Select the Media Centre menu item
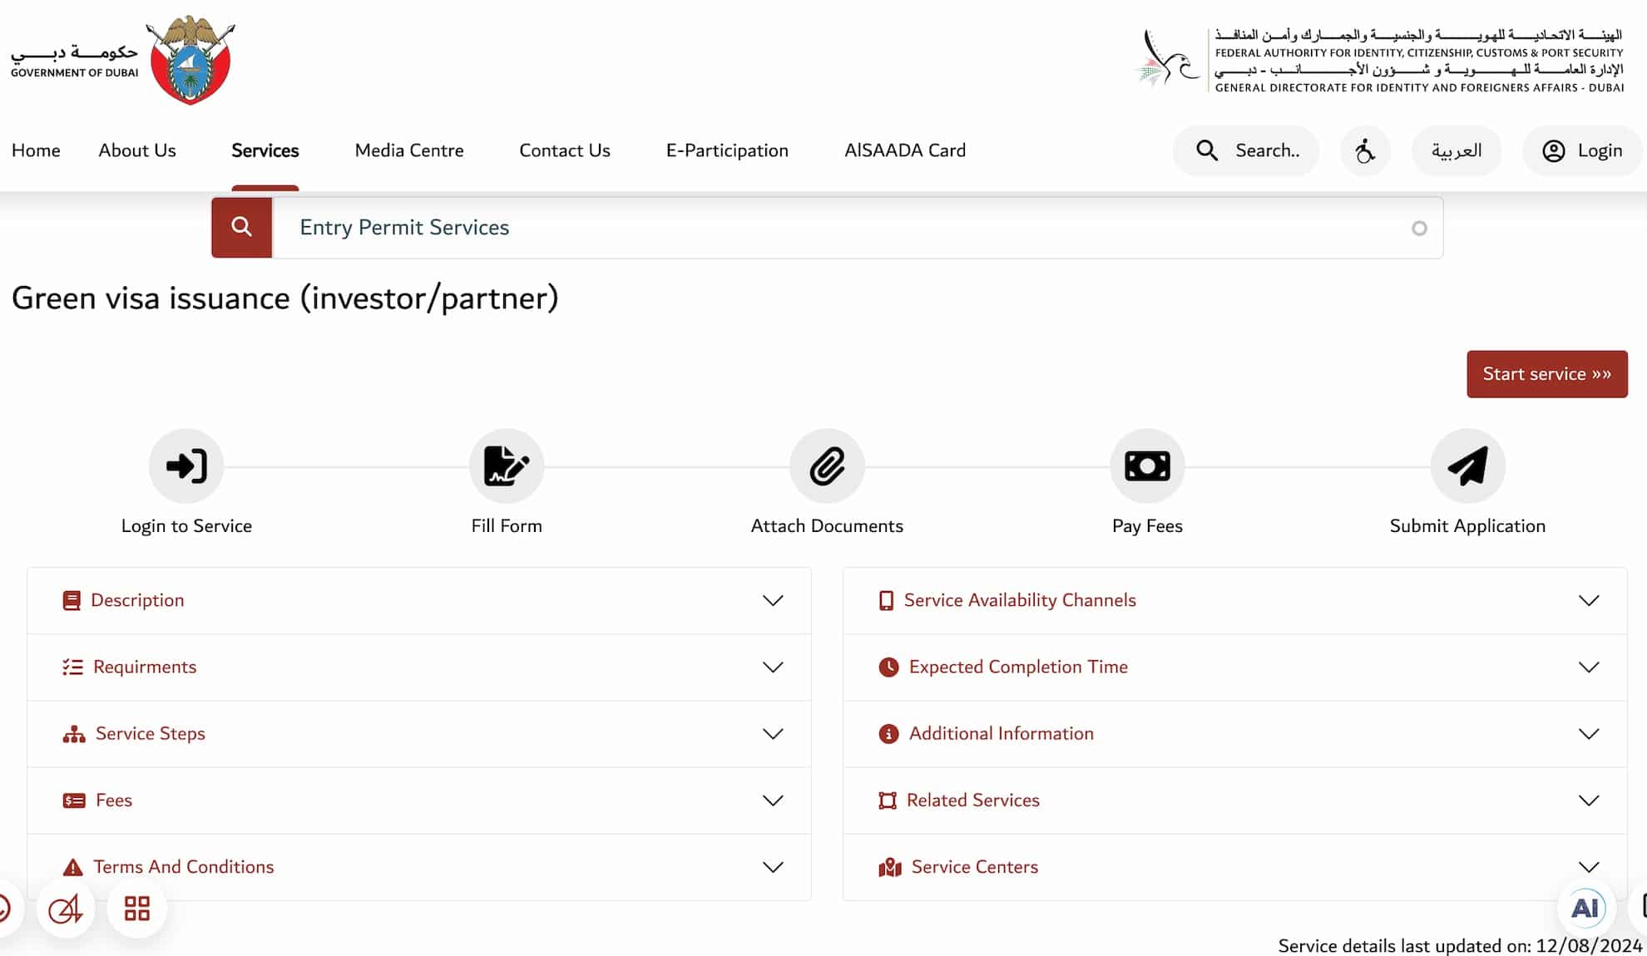Viewport: 1647px width, 956px height. (408, 150)
